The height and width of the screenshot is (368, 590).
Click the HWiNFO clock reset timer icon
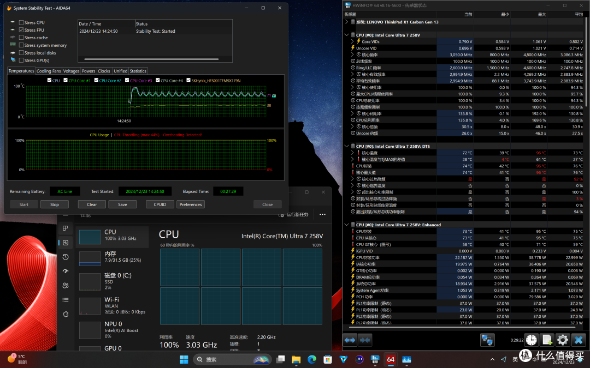530,340
